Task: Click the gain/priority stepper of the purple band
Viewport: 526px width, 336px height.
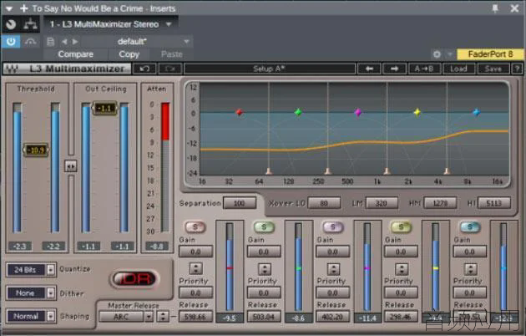Action: pos(333,269)
